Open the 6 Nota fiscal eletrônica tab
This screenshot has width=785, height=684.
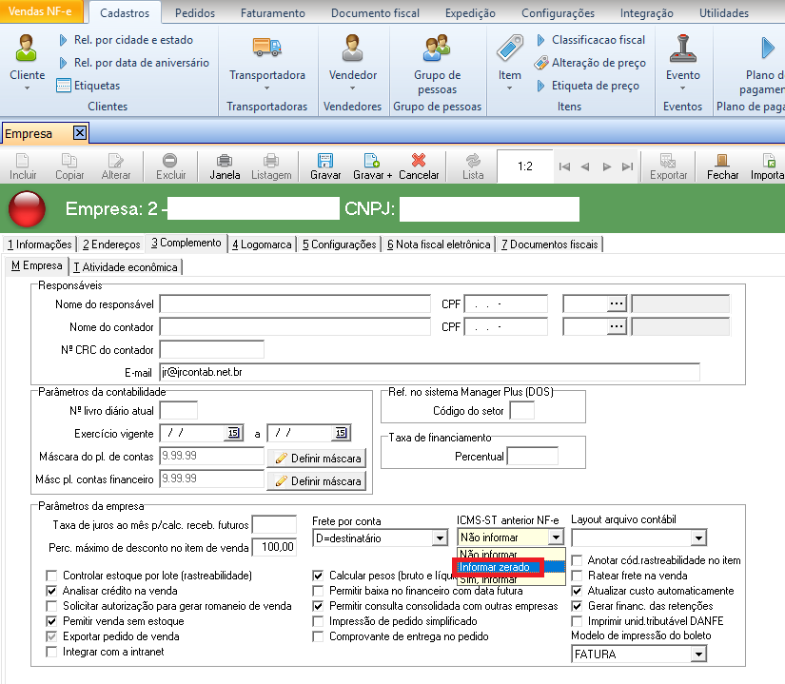click(438, 244)
